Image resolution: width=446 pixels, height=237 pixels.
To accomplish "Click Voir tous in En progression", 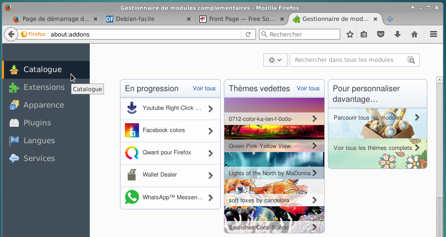I will (x=204, y=88).
